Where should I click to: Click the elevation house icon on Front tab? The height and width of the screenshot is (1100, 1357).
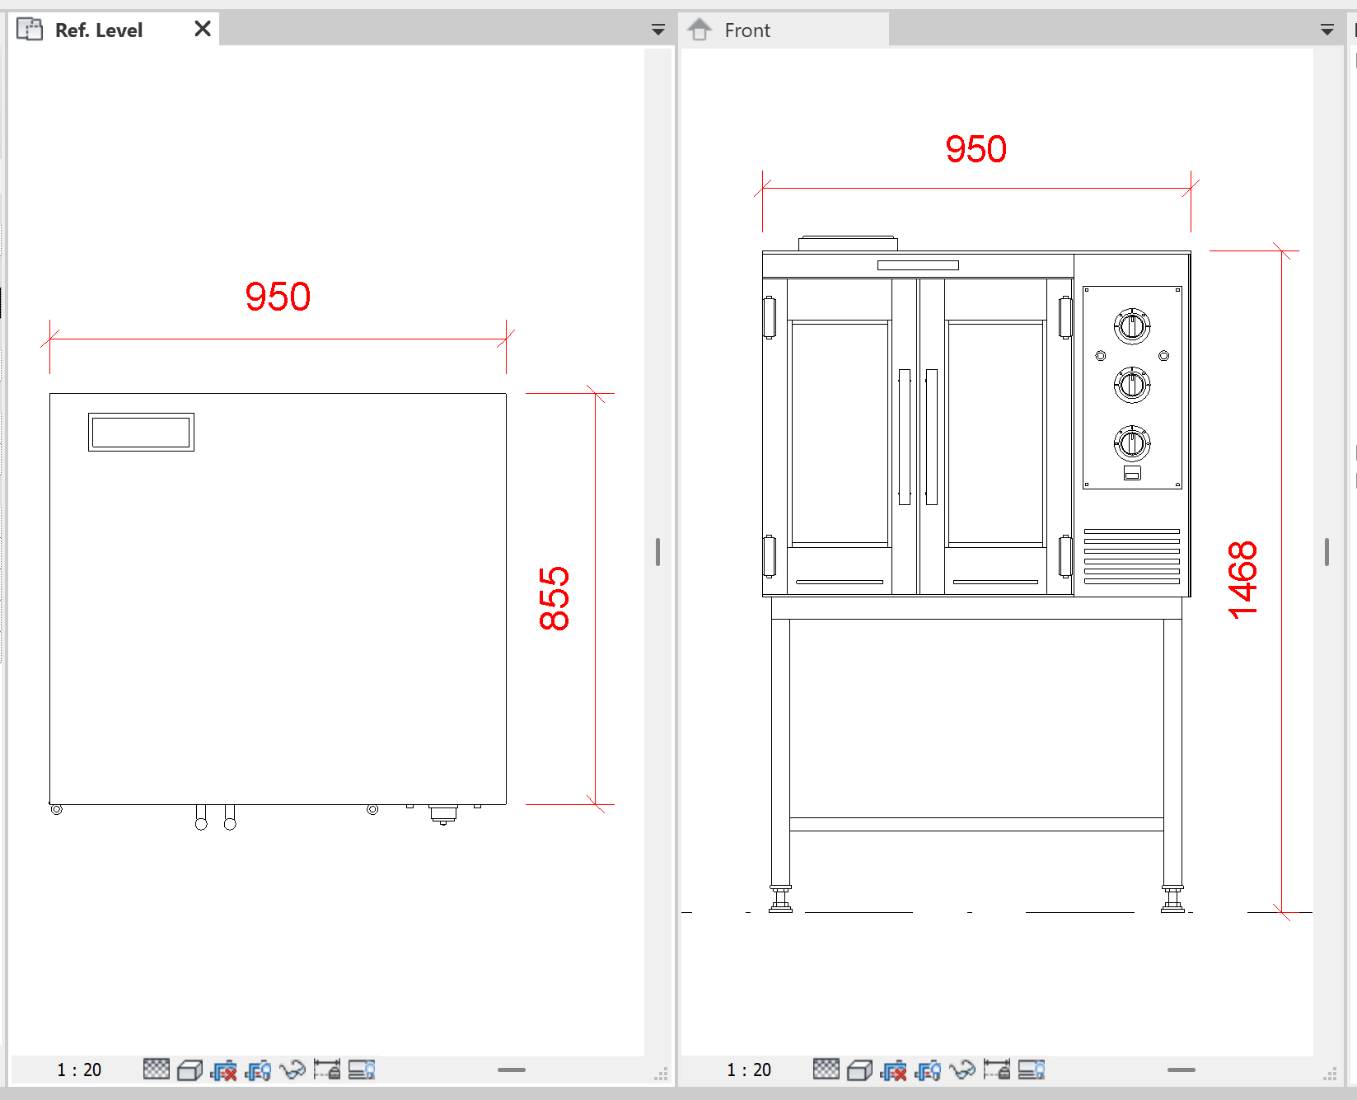click(700, 30)
